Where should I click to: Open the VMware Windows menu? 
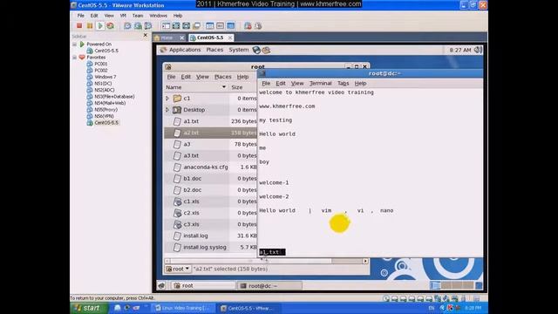[158, 16]
